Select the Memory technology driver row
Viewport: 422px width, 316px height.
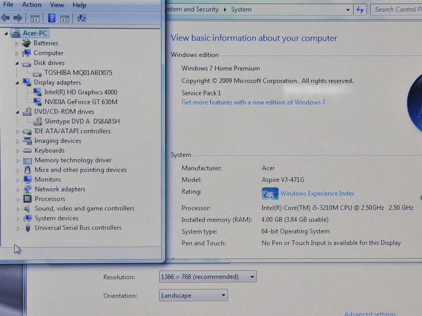click(x=73, y=160)
